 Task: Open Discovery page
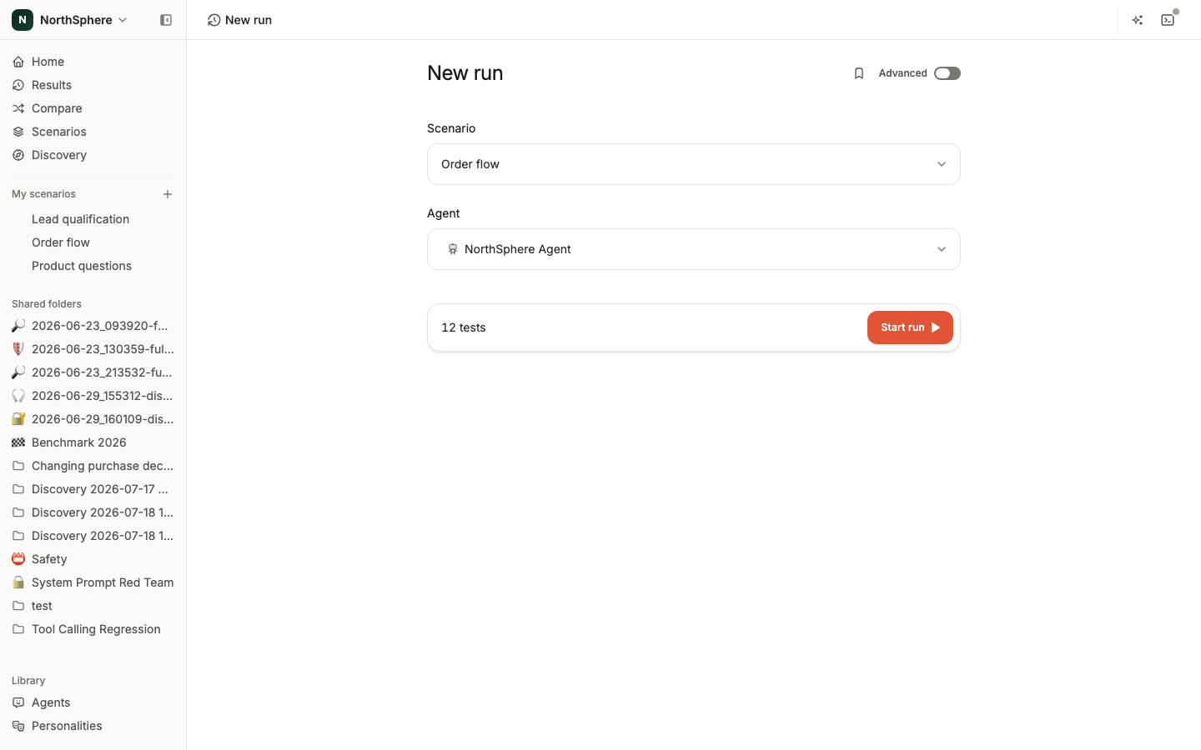93,155
